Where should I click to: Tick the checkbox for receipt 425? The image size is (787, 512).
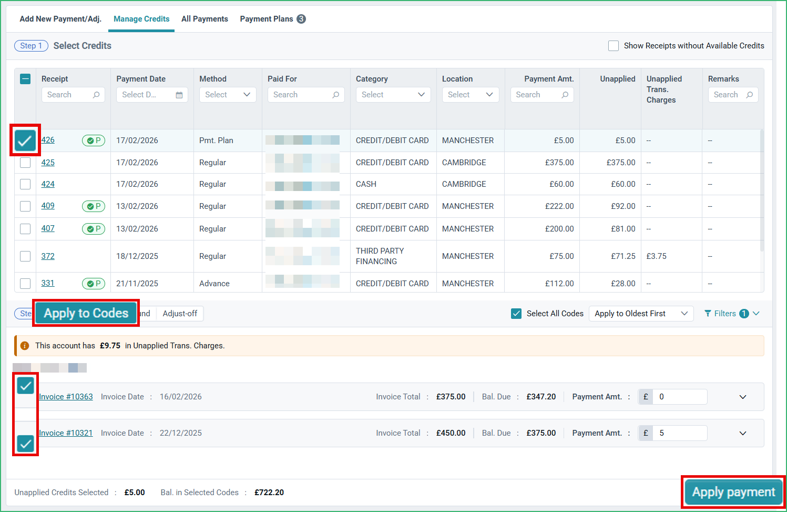coord(25,163)
